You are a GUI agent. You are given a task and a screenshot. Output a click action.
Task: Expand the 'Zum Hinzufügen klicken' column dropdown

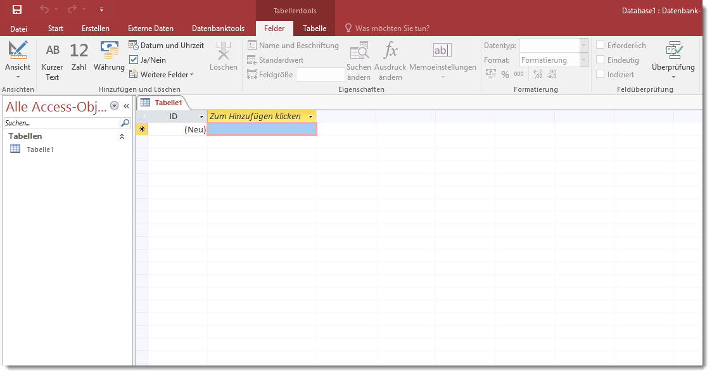pyautogui.click(x=310, y=117)
